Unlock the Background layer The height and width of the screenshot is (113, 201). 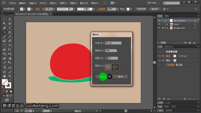(163, 28)
